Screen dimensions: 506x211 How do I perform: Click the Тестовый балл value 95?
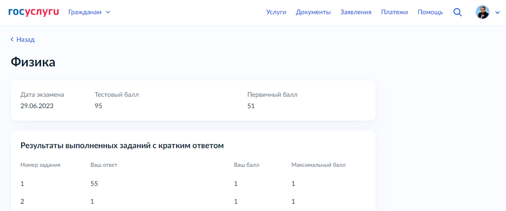[98, 106]
